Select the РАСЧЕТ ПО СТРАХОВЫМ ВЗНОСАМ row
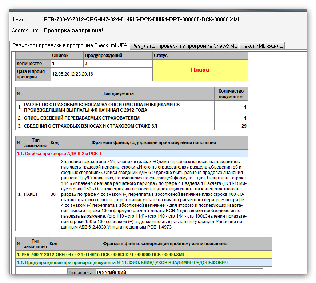Screen dimensions: 316x283 [131, 107]
